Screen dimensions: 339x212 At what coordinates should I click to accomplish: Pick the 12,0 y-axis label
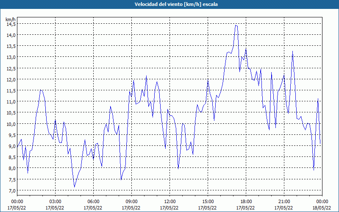[11, 80]
